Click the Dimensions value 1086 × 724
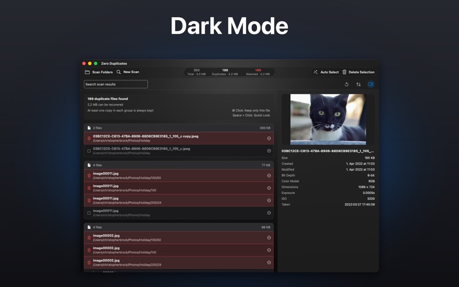 (366, 187)
